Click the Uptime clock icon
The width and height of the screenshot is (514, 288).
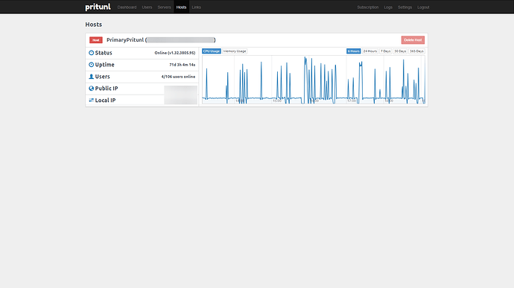91,65
